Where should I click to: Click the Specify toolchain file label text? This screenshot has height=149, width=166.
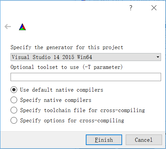coord(83,110)
